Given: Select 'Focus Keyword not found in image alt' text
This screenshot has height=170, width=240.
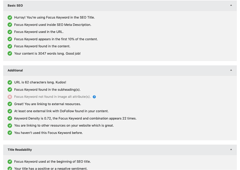Looking at the screenshot, I should point(52,97).
